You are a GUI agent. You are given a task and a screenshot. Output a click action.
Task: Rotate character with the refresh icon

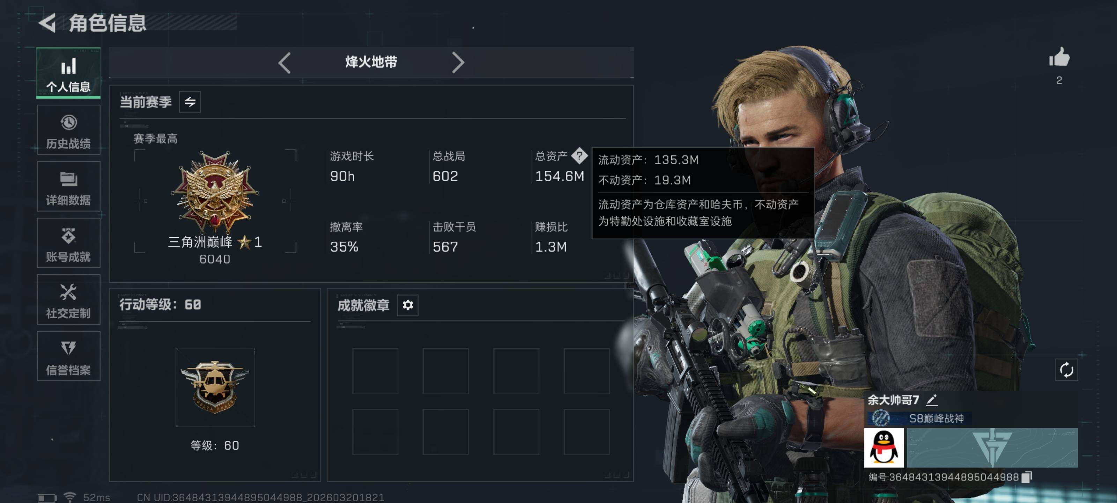pos(1066,370)
